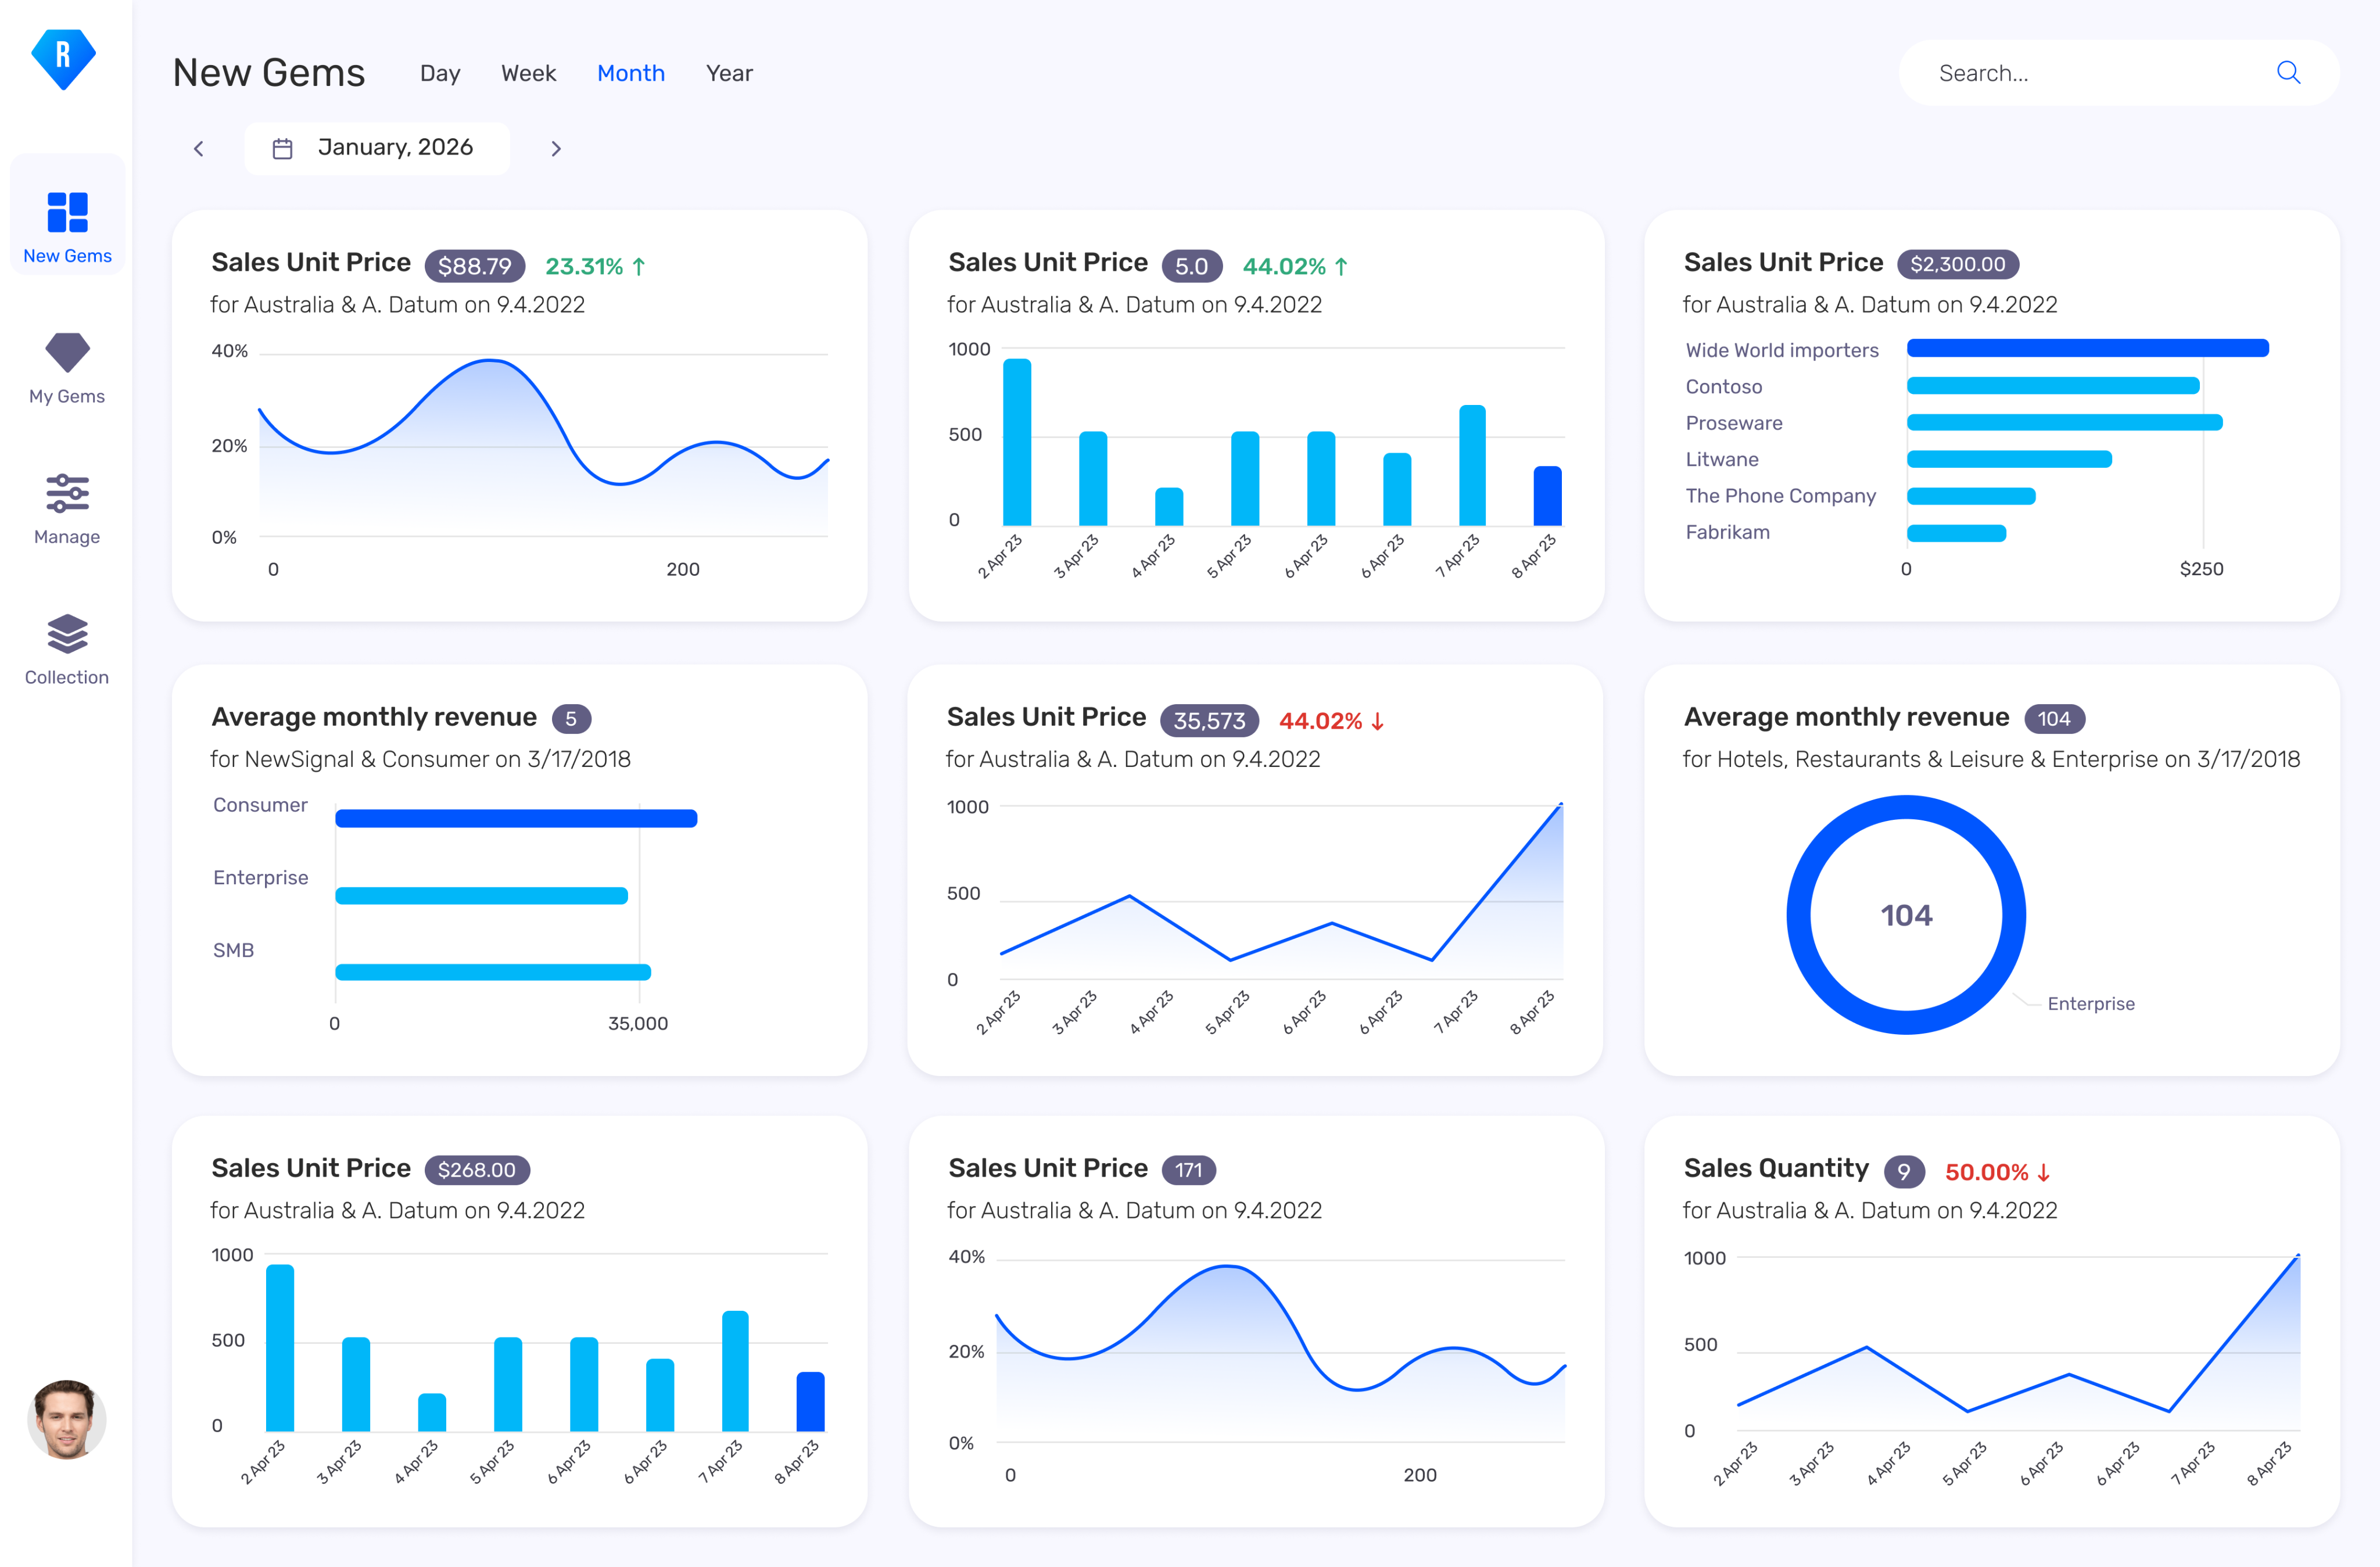
Task: Go to previous month with left chevron
Action: [198, 149]
